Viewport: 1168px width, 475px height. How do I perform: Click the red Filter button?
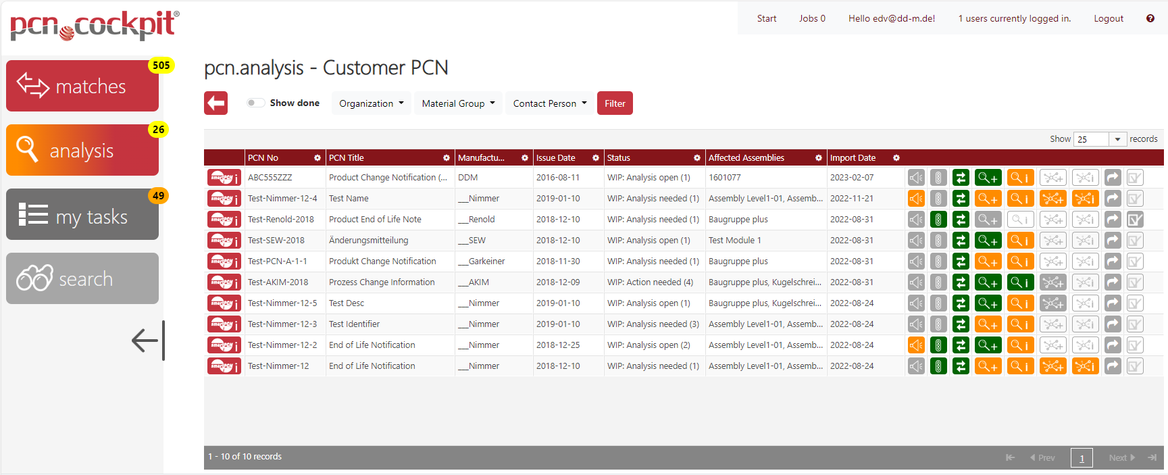pyautogui.click(x=615, y=103)
